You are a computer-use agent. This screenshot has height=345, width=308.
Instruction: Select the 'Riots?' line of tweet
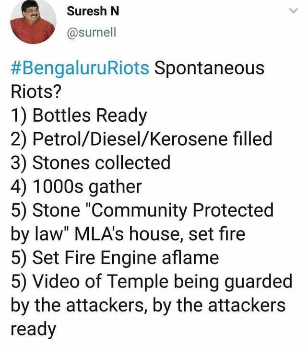36,92
